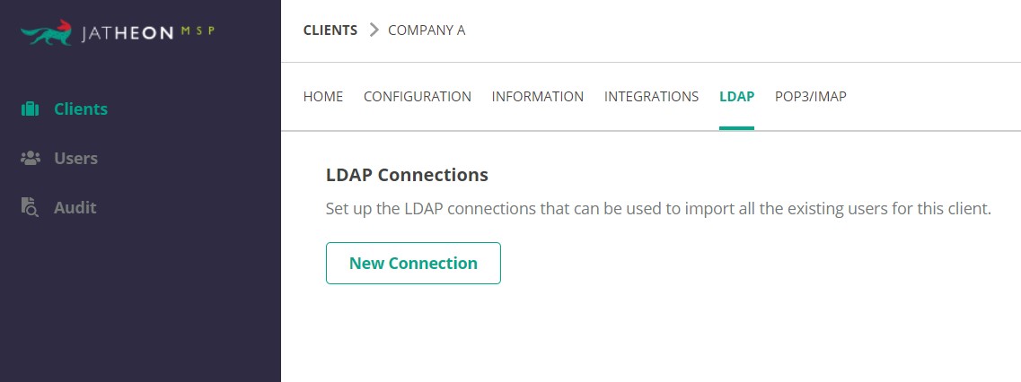Open the Clients sidebar label

(81, 109)
